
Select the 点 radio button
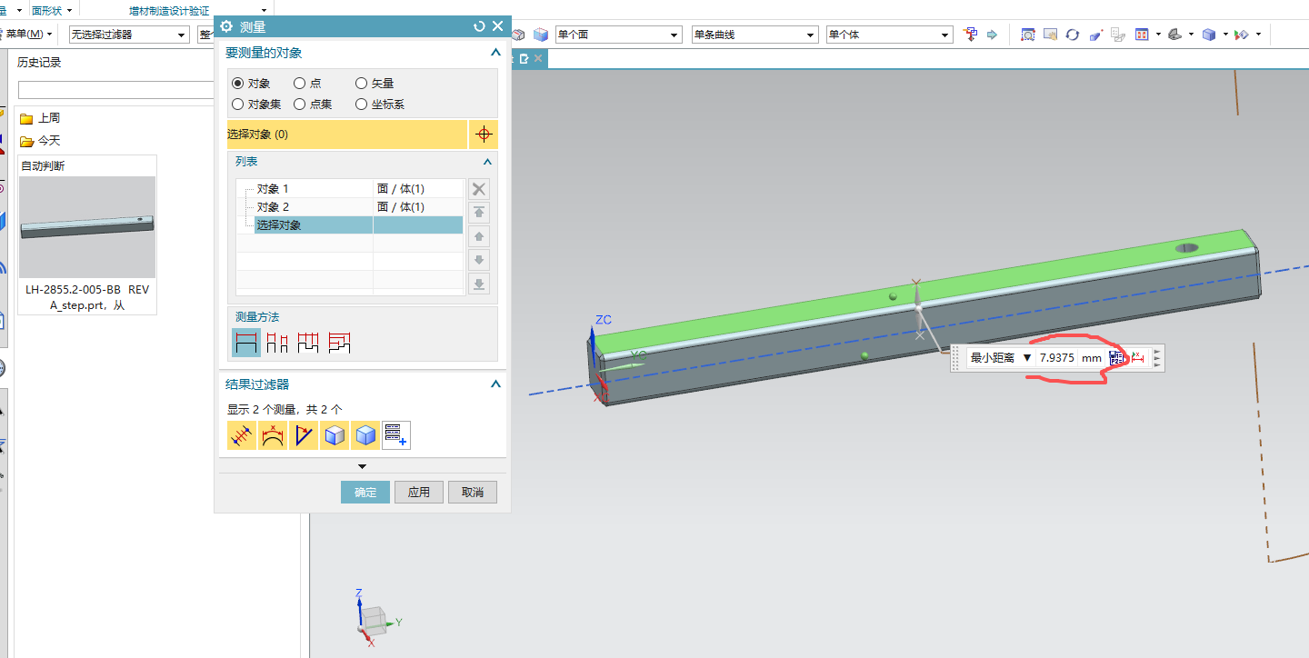[x=300, y=84]
